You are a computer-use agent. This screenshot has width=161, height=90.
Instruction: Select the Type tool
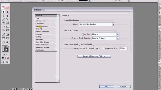tap(7, 16)
